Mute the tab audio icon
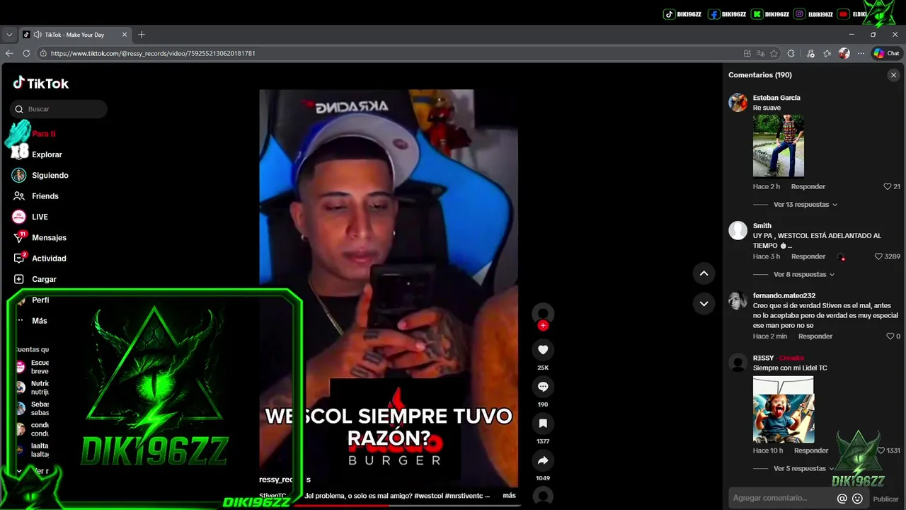This screenshot has height=510, width=906. pos(37,34)
